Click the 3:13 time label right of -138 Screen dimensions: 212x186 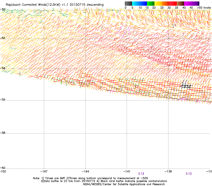point(189,174)
